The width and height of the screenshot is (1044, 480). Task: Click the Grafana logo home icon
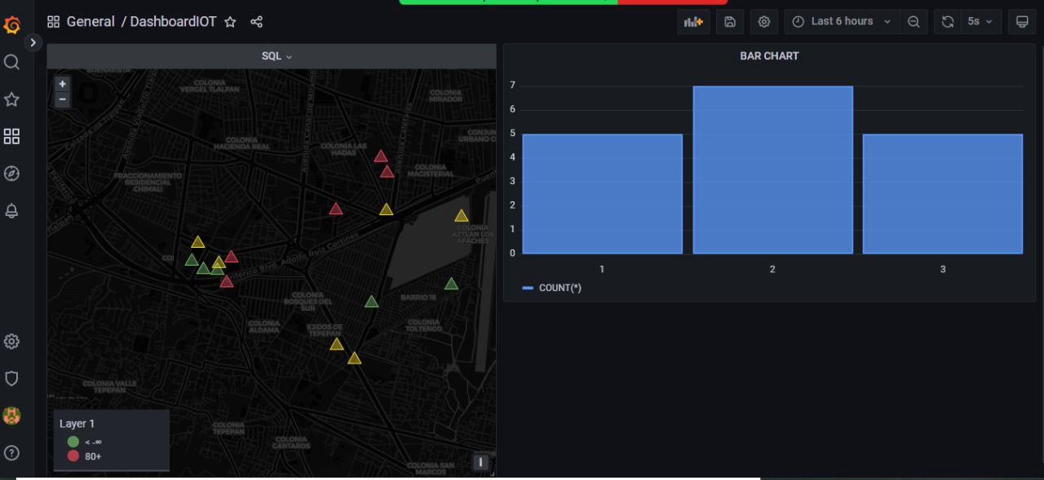(x=12, y=24)
